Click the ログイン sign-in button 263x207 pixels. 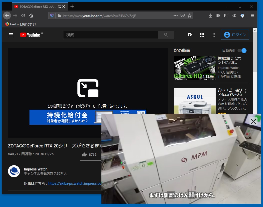tap(235, 35)
